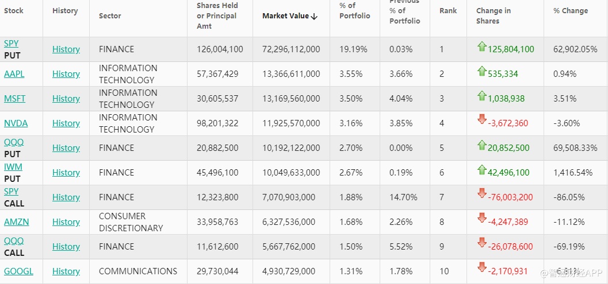Viewport: 608px width, 284px height.
Task: Click the green up arrow in MSFT row
Action: coord(481,96)
